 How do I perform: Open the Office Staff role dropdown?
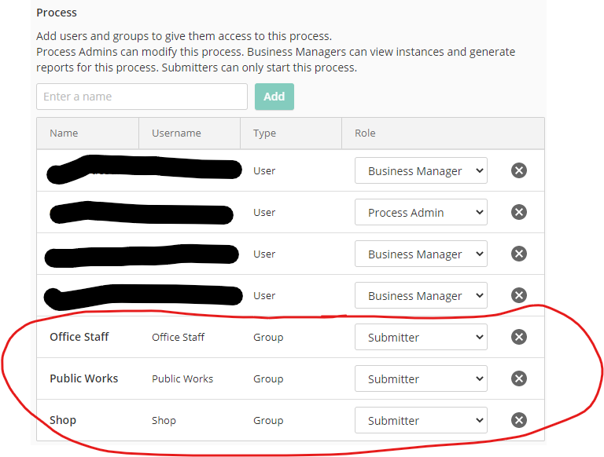click(421, 337)
